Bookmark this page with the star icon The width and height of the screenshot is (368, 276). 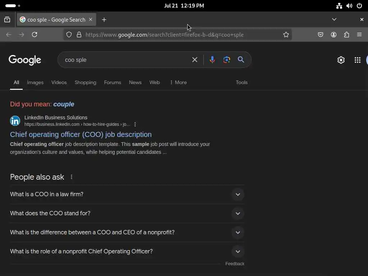(x=286, y=34)
